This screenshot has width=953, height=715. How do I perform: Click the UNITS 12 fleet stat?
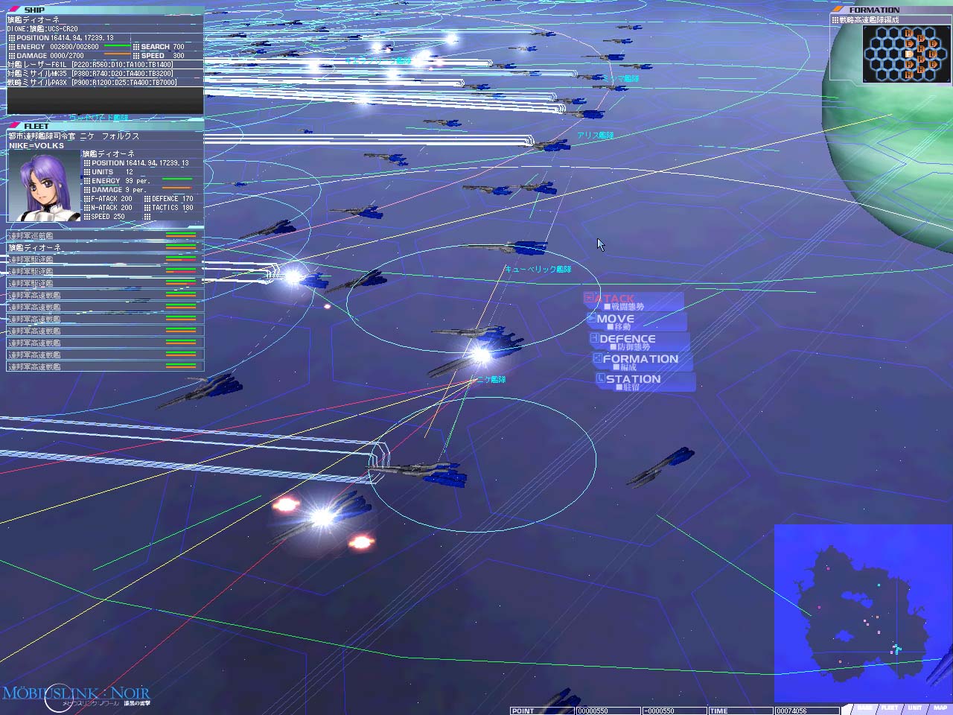pyautogui.click(x=109, y=172)
